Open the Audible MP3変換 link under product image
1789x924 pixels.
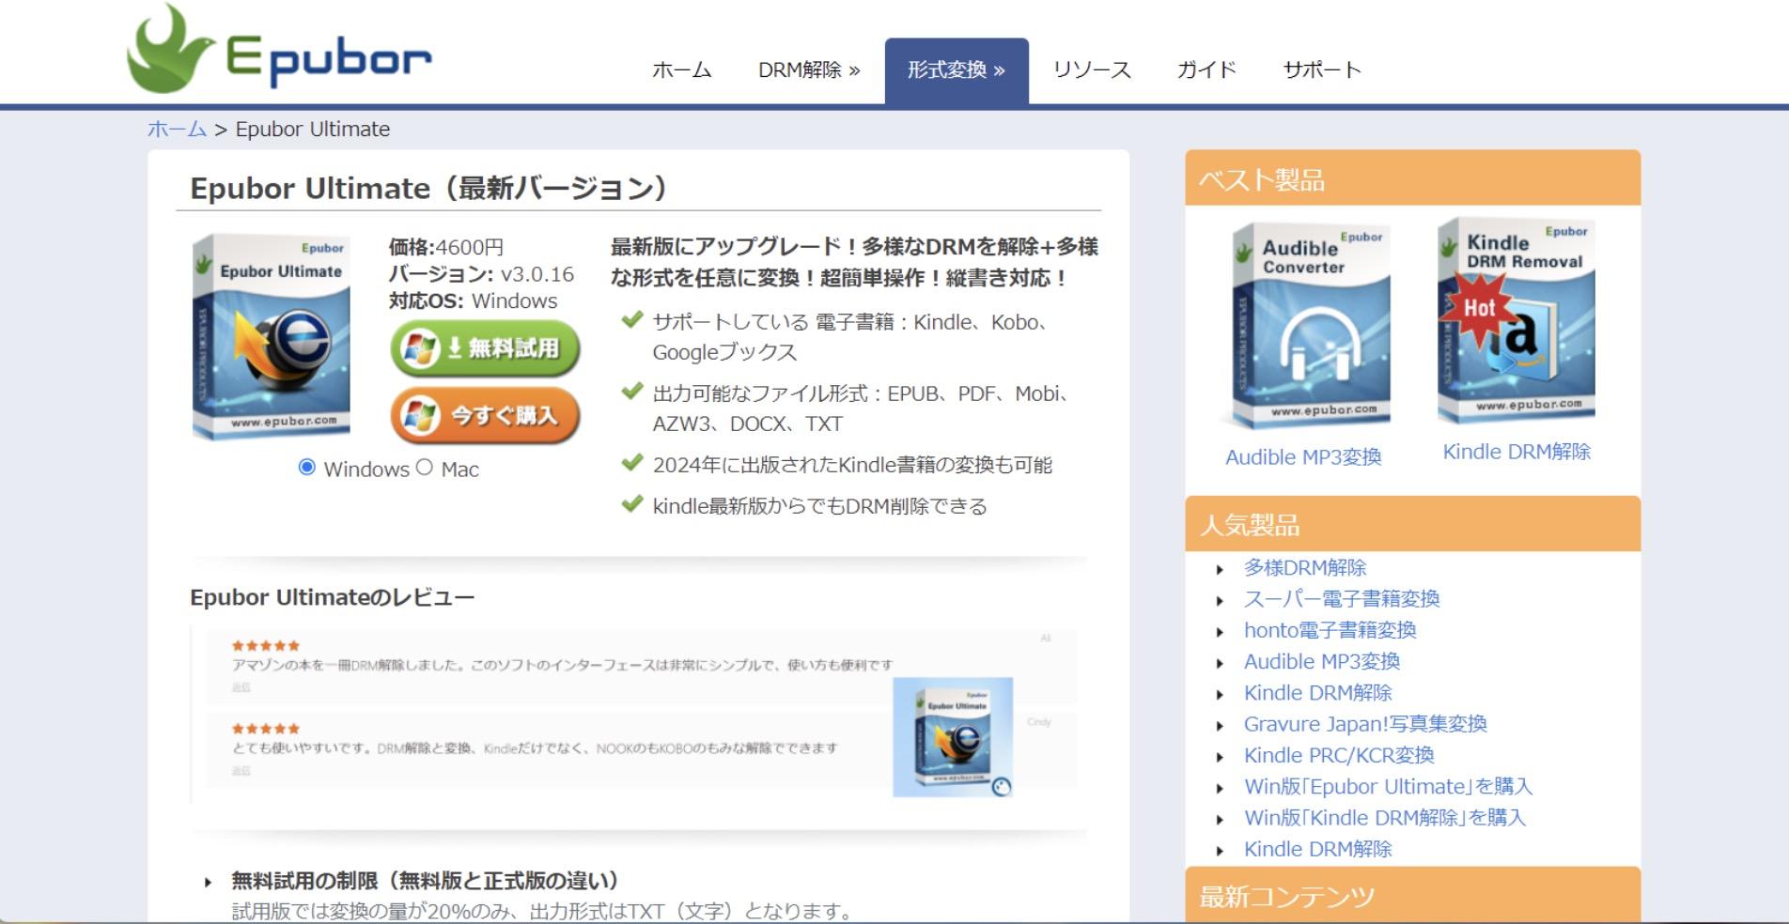coord(1303,457)
